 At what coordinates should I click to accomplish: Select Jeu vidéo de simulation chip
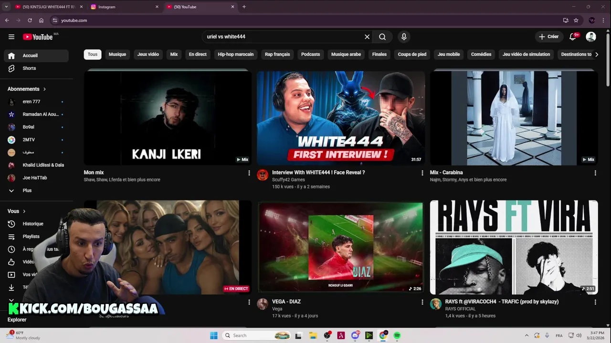coord(526,54)
